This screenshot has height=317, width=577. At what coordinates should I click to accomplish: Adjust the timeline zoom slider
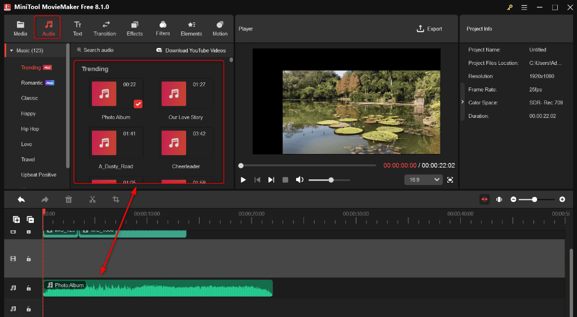[538, 199]
